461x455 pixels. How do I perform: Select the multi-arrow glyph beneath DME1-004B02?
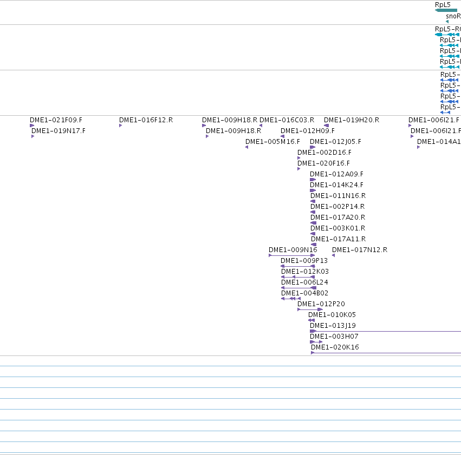coord(291,299)
